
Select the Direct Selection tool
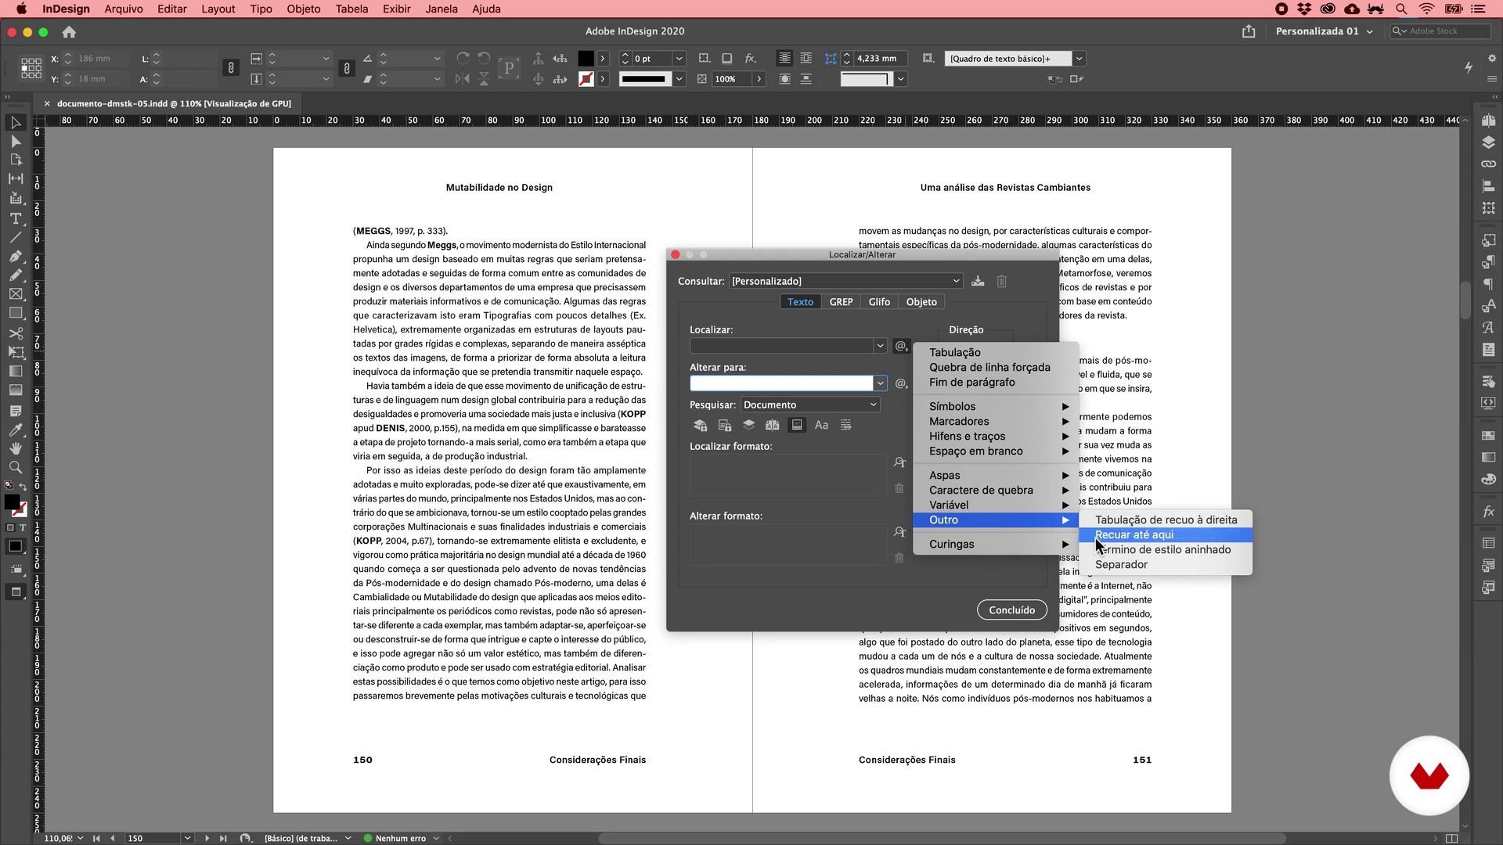[15, 142]
